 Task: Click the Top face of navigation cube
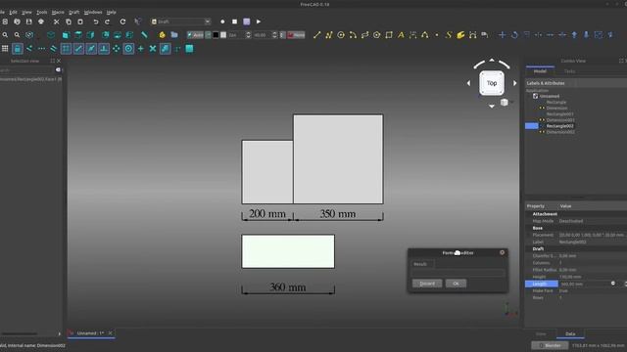[x=492, y=83]
